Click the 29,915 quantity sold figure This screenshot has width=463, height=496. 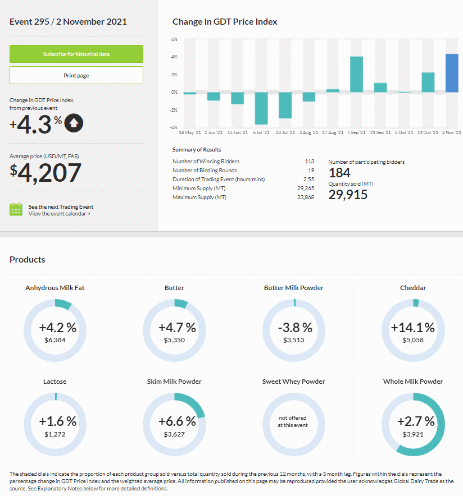348,195
